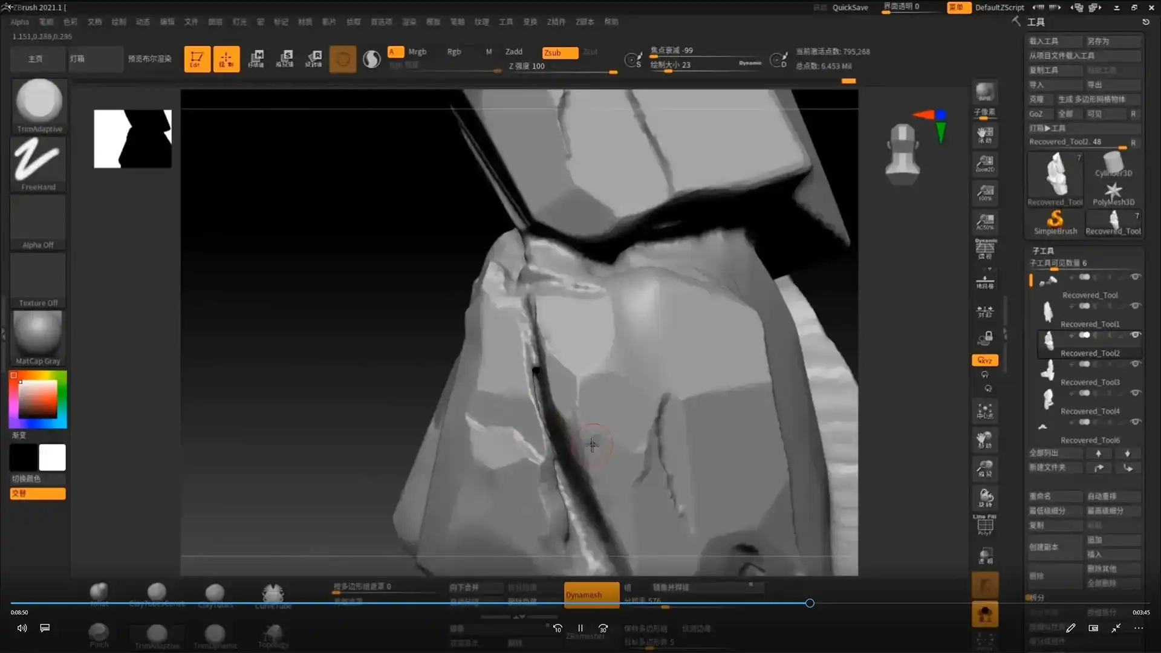Image resolution: width=1161 pixels, height=653 pixels.
Task: Select the Scale gizmo icon
Action: [x=285, y=59]
